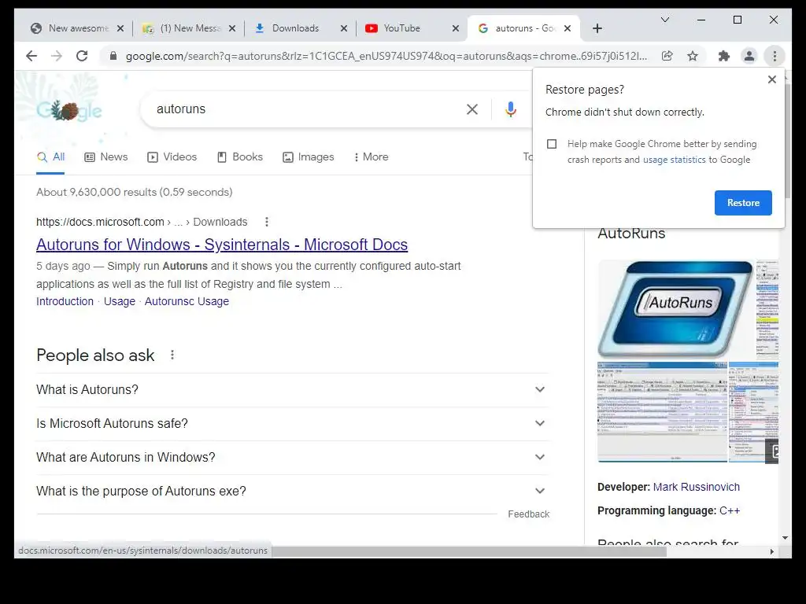
Task: Open the Chrome three-dot menu
Action: click(x=775, y=56)
